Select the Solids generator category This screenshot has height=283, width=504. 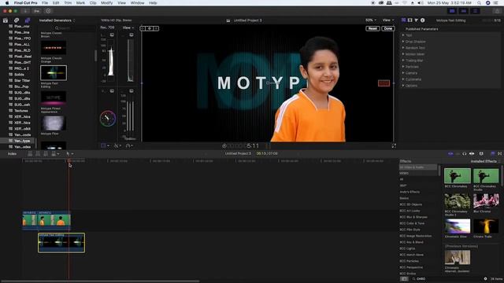19,75
